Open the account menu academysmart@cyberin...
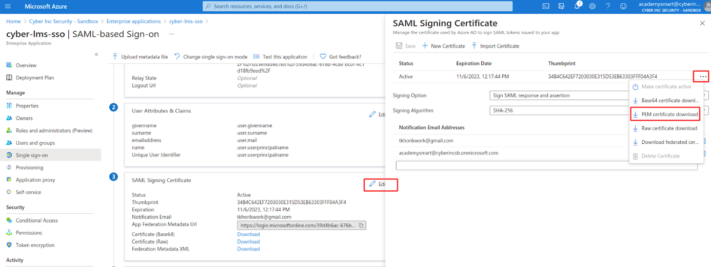 (x=674, y=7)
